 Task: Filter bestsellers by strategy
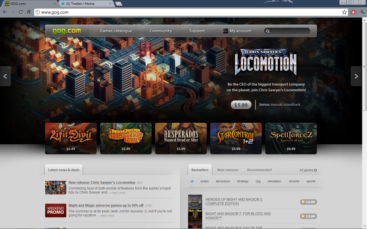click(x=243, y=181)
